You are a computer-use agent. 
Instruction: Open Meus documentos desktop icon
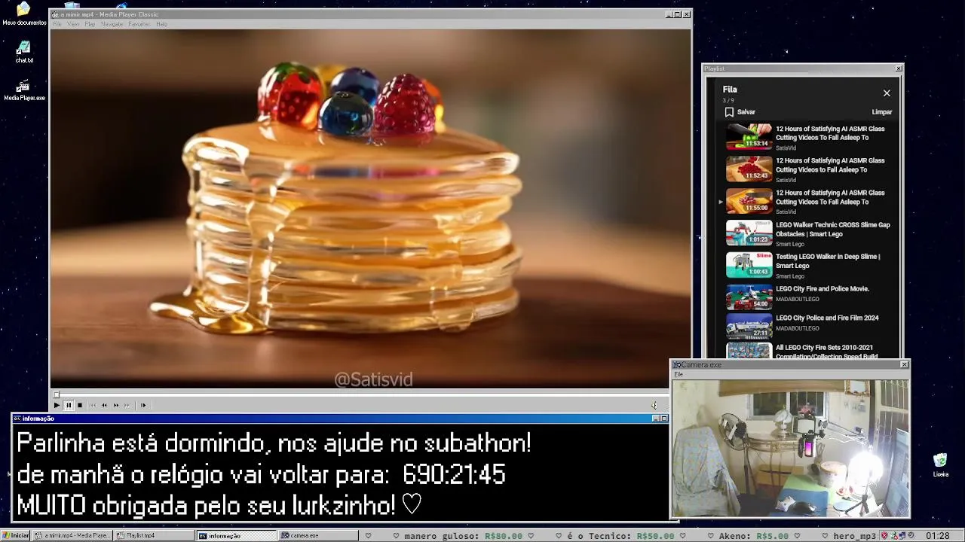24,14
